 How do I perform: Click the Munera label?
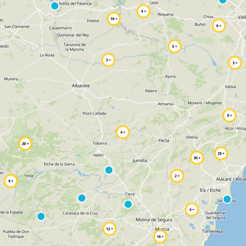(x=11, y=79)
